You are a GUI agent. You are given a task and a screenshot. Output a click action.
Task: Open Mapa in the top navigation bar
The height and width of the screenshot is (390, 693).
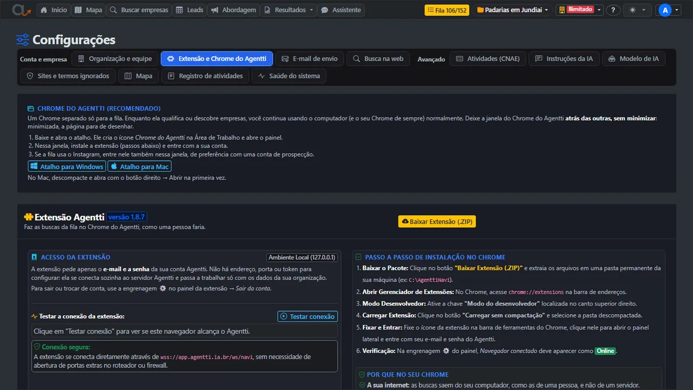tap(88, 10)
